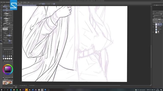Choose the Calligraphy sub tool
This screenshot has height=91, width=163.
pyautogui.click(x=8, y=16)
